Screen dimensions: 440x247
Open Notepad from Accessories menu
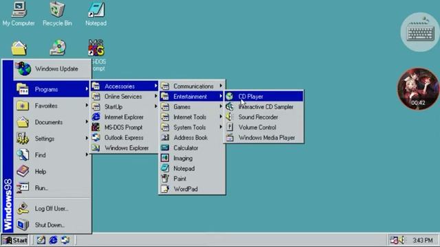point(192,169)
